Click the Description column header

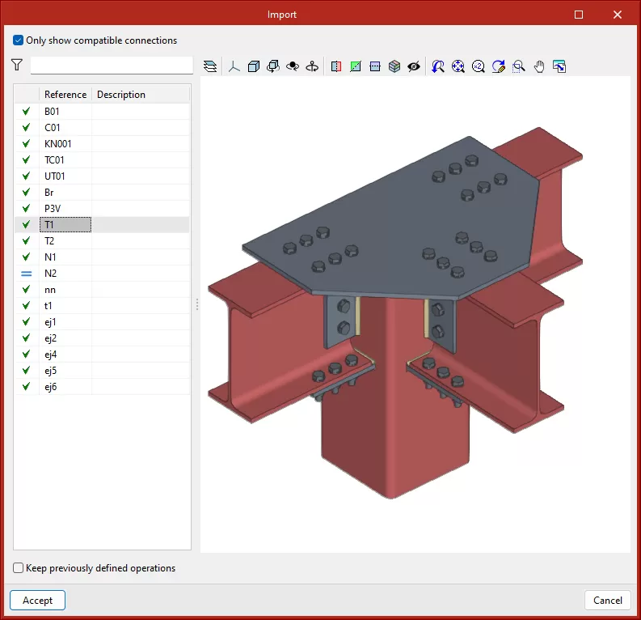click(x=121, y=95)
